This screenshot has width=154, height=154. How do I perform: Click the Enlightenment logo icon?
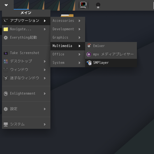(6, 94)
